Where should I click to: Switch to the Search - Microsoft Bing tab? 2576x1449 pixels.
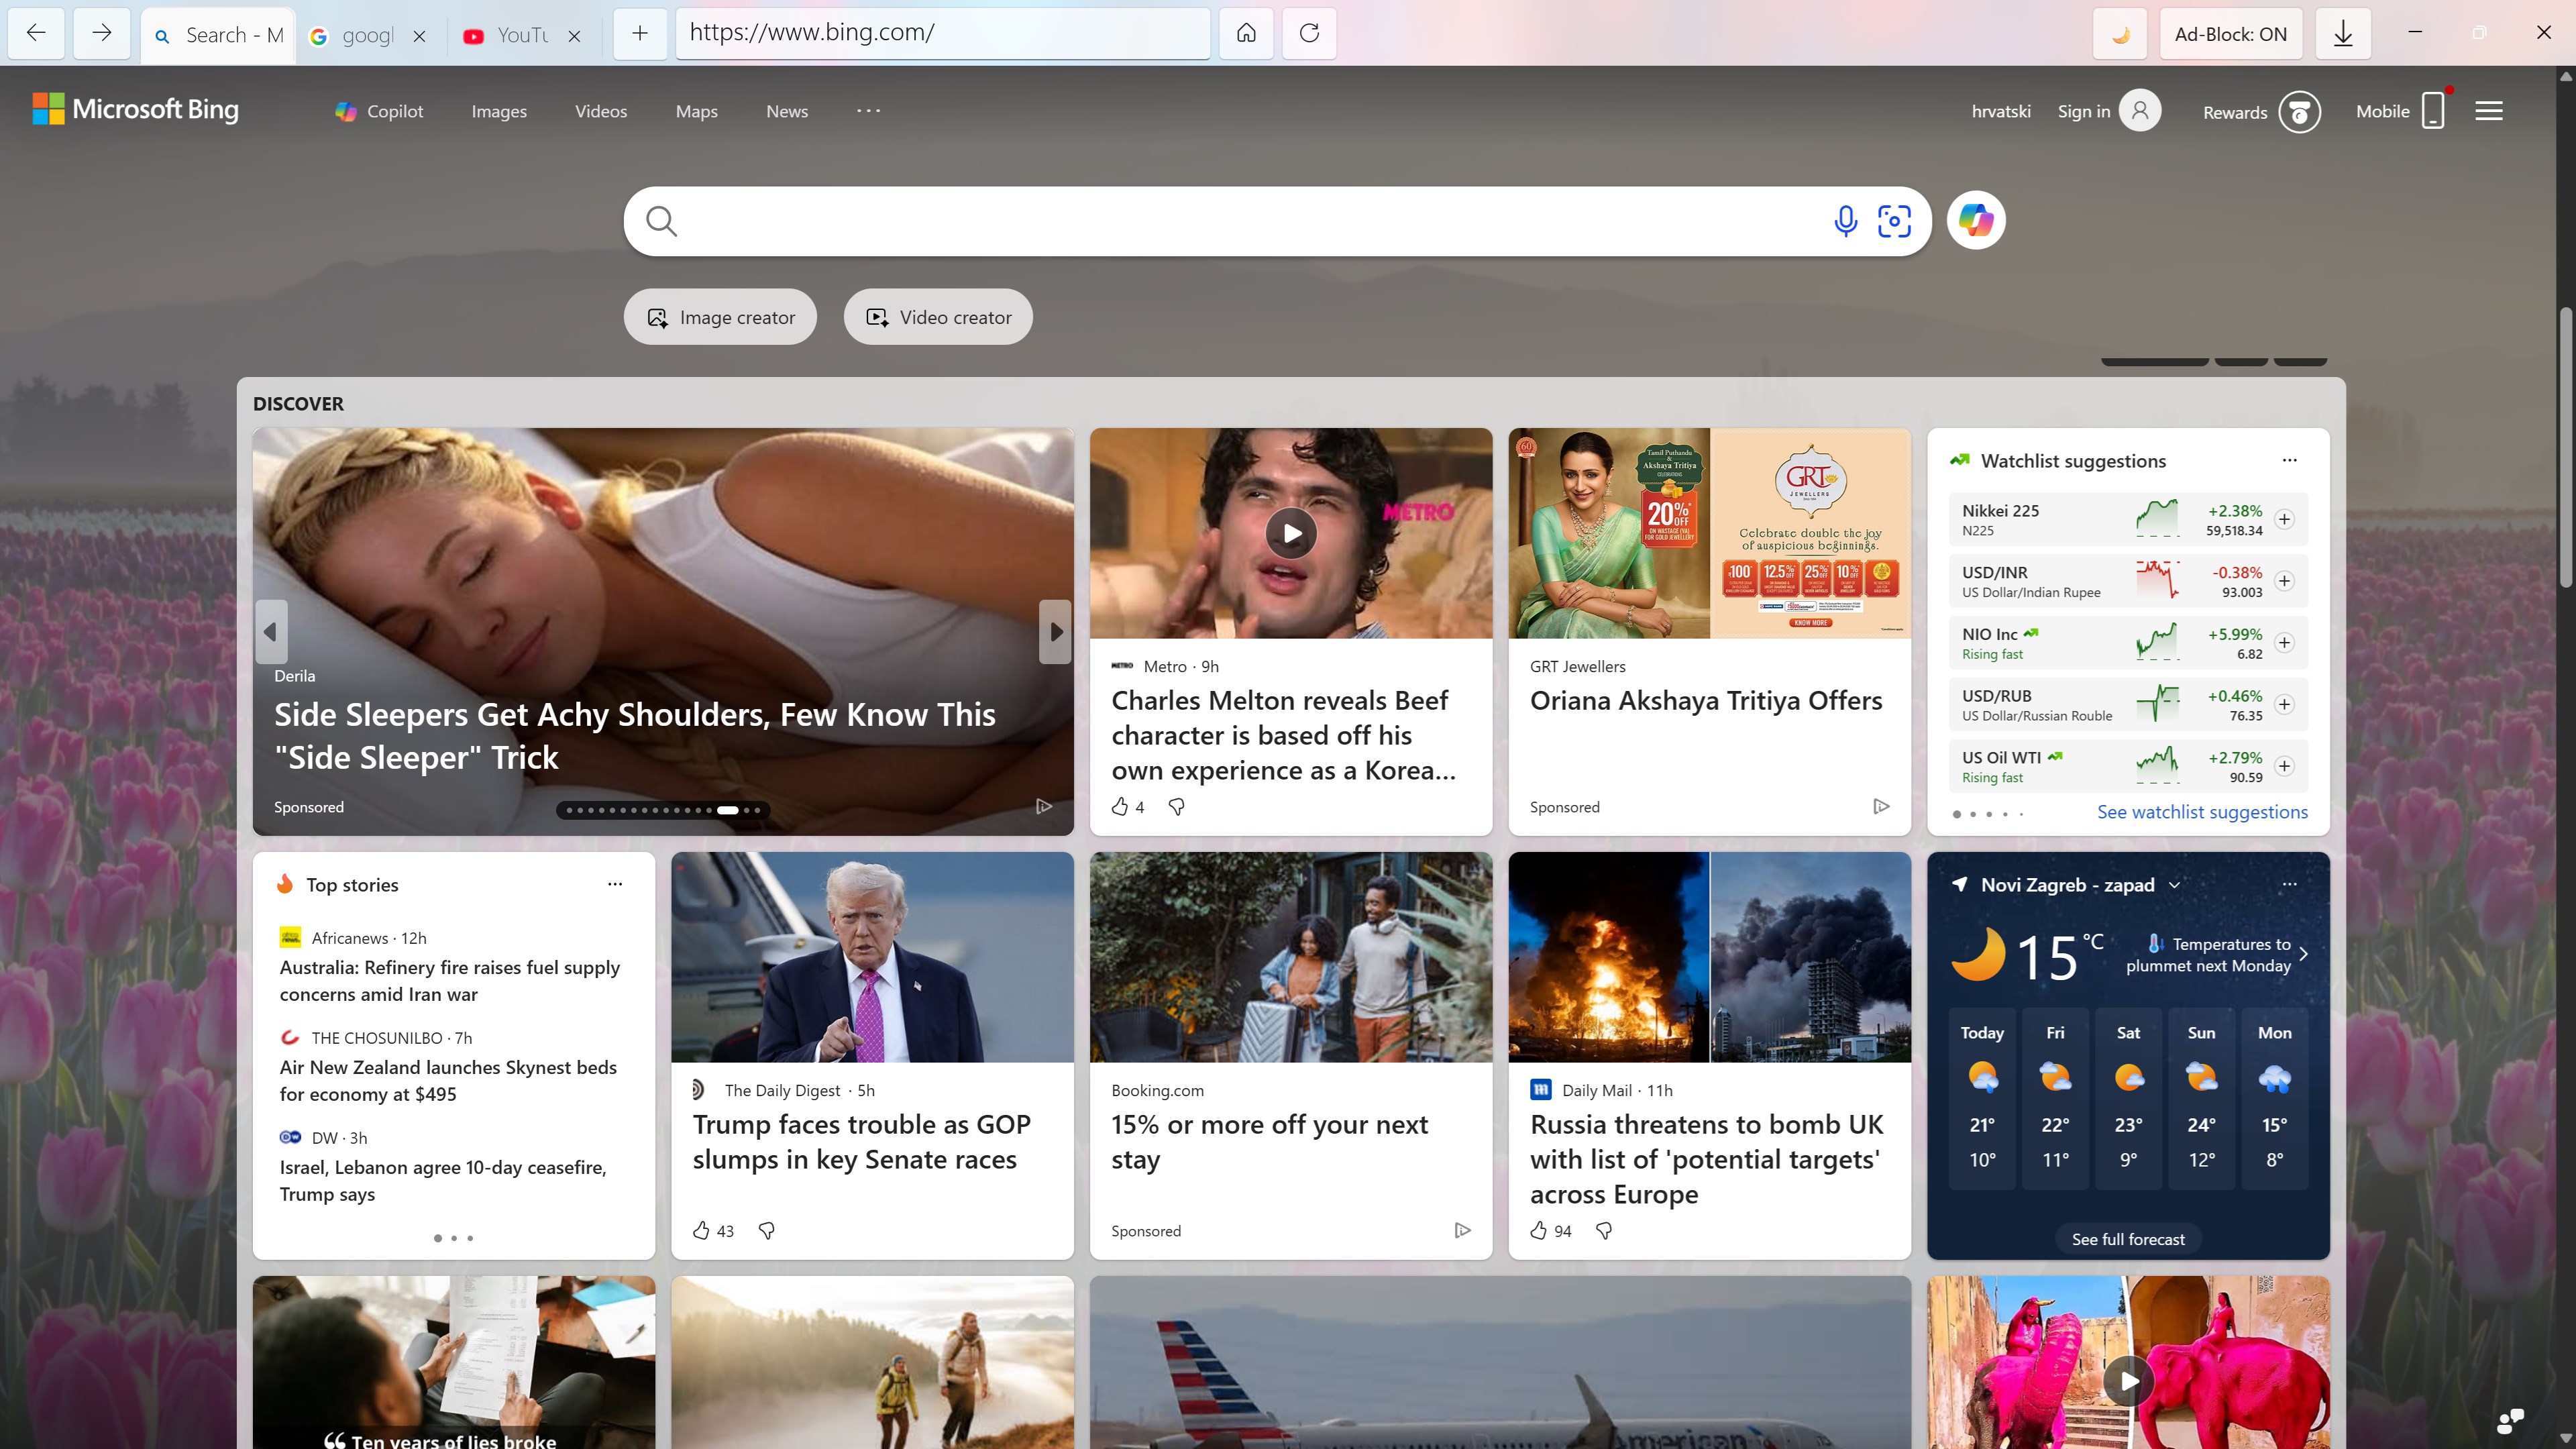pyautogui.click(x=218, y=35)
